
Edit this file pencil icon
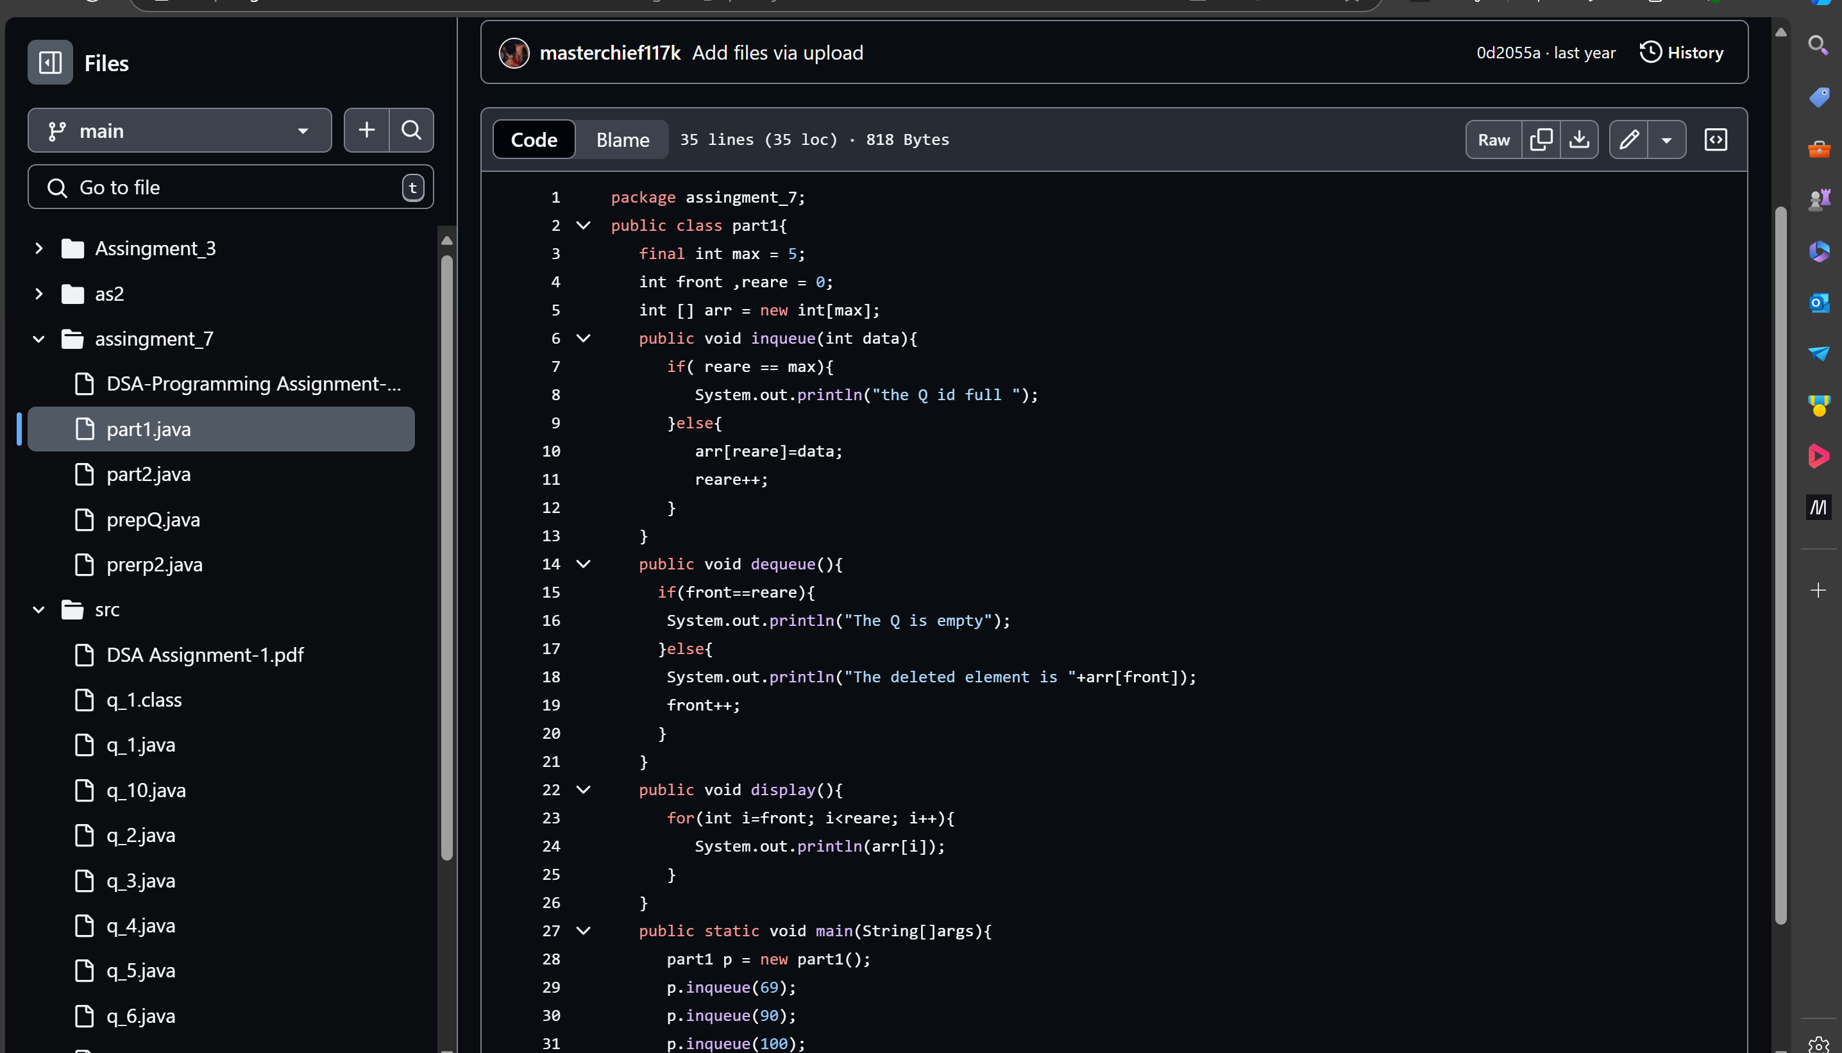[1628, 140]
